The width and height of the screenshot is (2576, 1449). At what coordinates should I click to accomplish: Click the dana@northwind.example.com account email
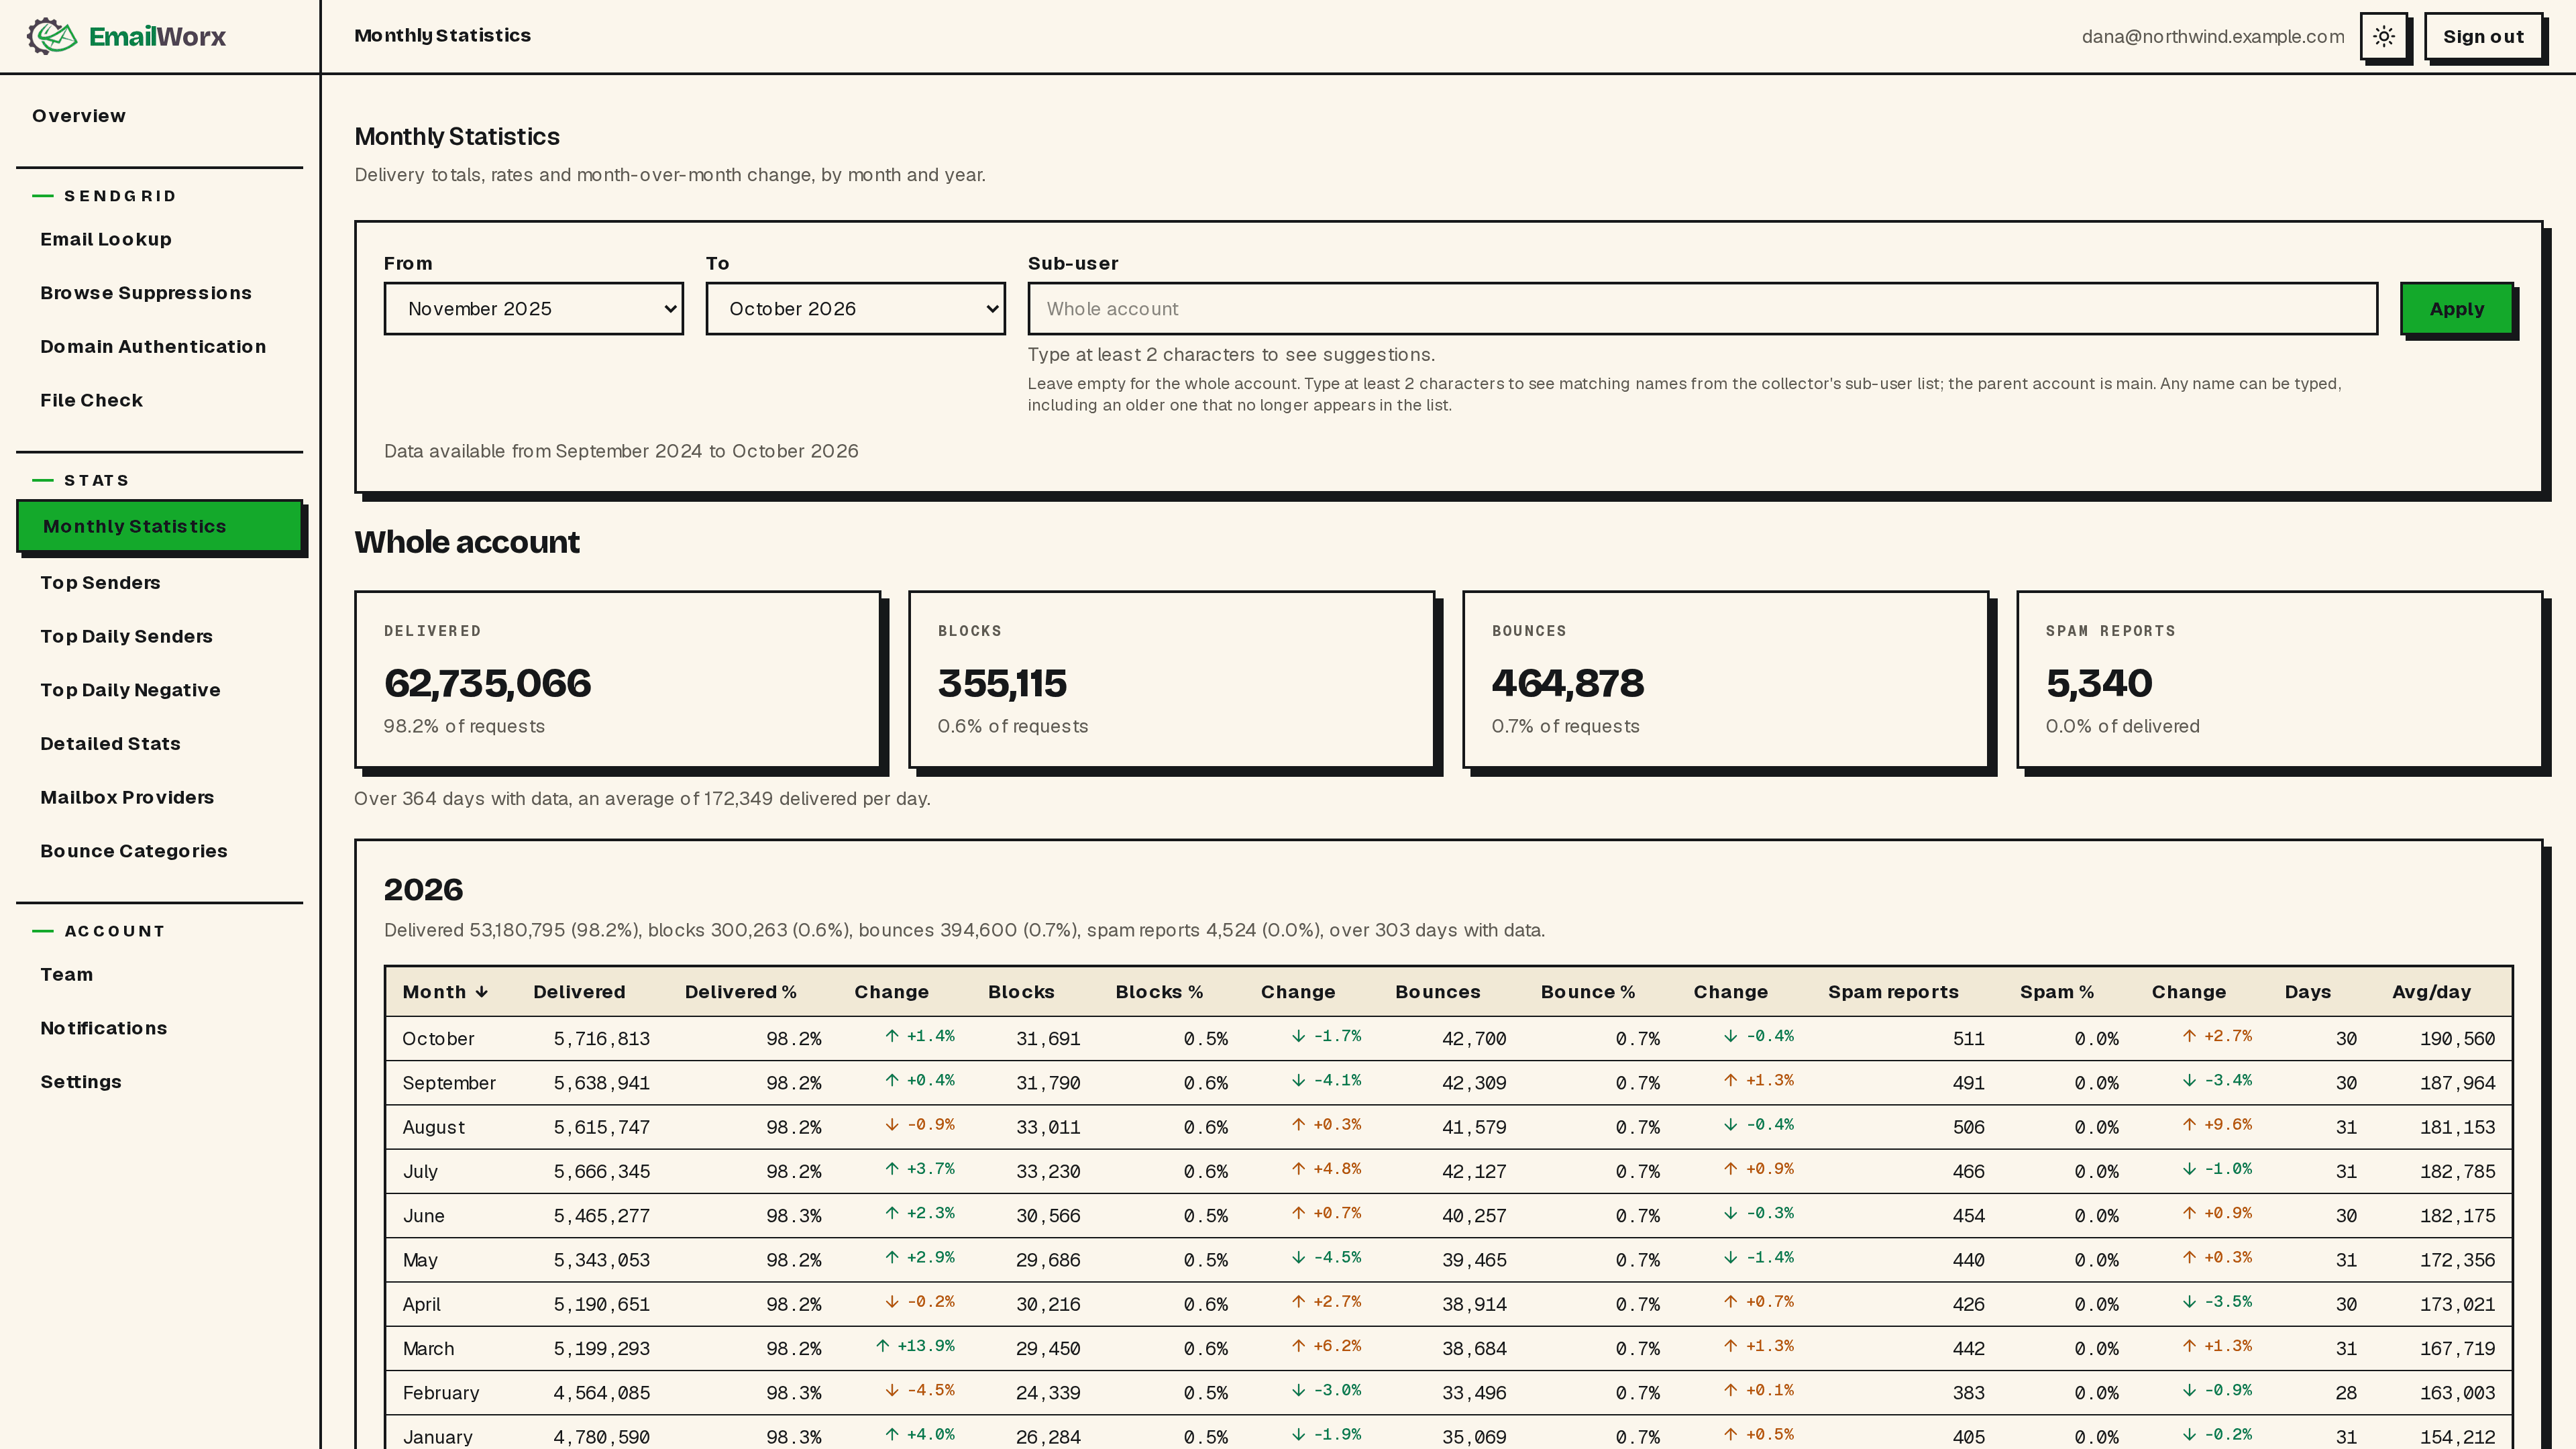pyautogui.click(x=2213, y=37)
